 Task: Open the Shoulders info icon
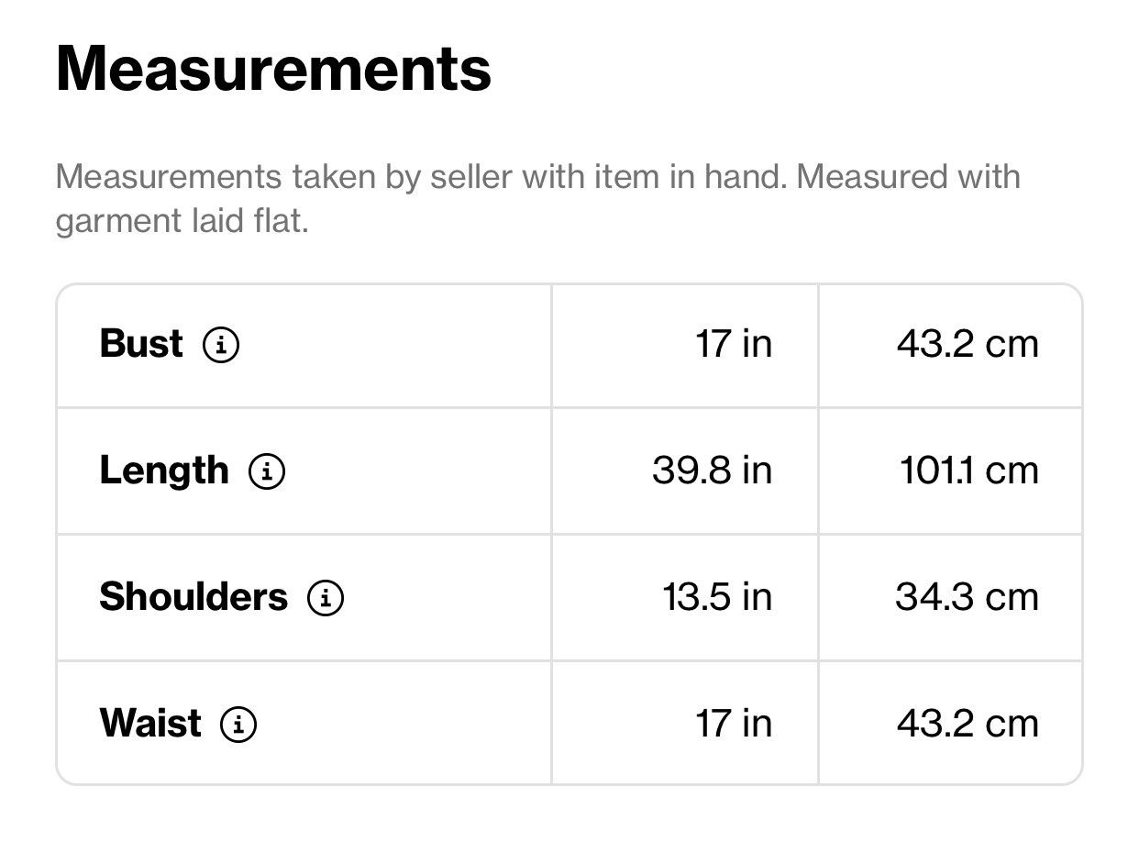click(326, 598)
